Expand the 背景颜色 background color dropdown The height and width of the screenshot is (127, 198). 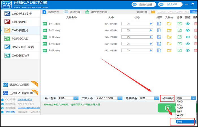157,98
